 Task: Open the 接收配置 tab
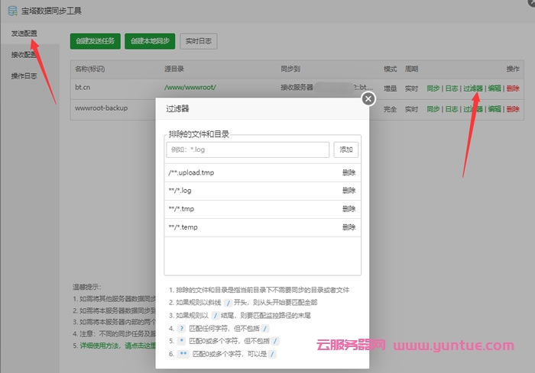[24, 55]
